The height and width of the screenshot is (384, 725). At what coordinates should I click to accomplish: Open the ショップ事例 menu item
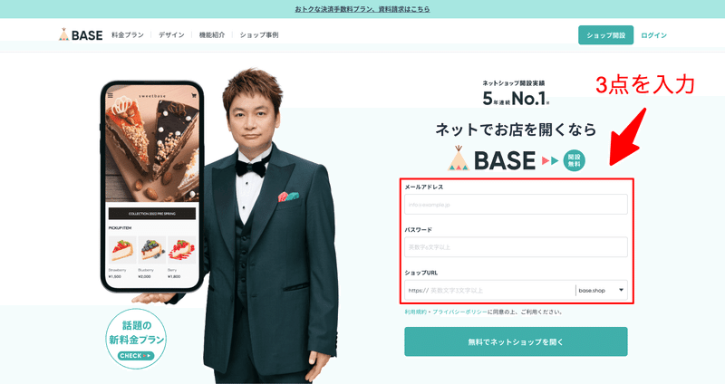(259, 35)
